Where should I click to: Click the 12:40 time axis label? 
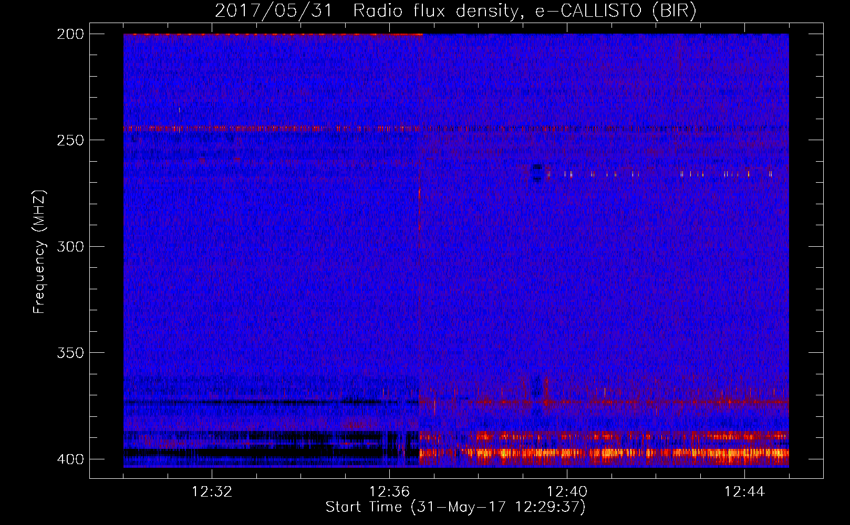point(567,491)
